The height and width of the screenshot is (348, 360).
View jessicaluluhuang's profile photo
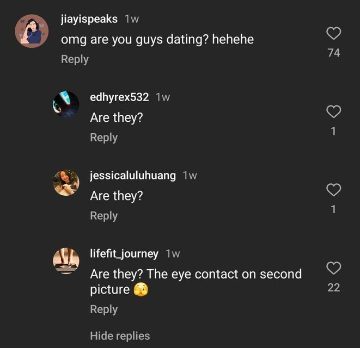tap(66, 182)
